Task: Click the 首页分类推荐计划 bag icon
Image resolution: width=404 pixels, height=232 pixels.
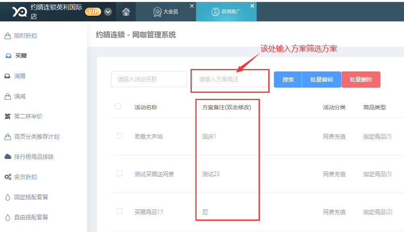Action: pos(8,136)
